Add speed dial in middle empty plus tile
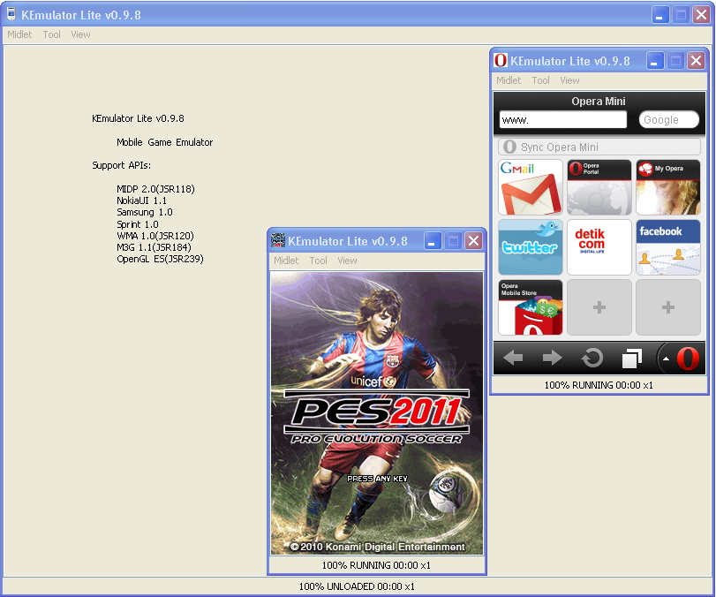Screen dimensions: 716x597 point(599,307)
